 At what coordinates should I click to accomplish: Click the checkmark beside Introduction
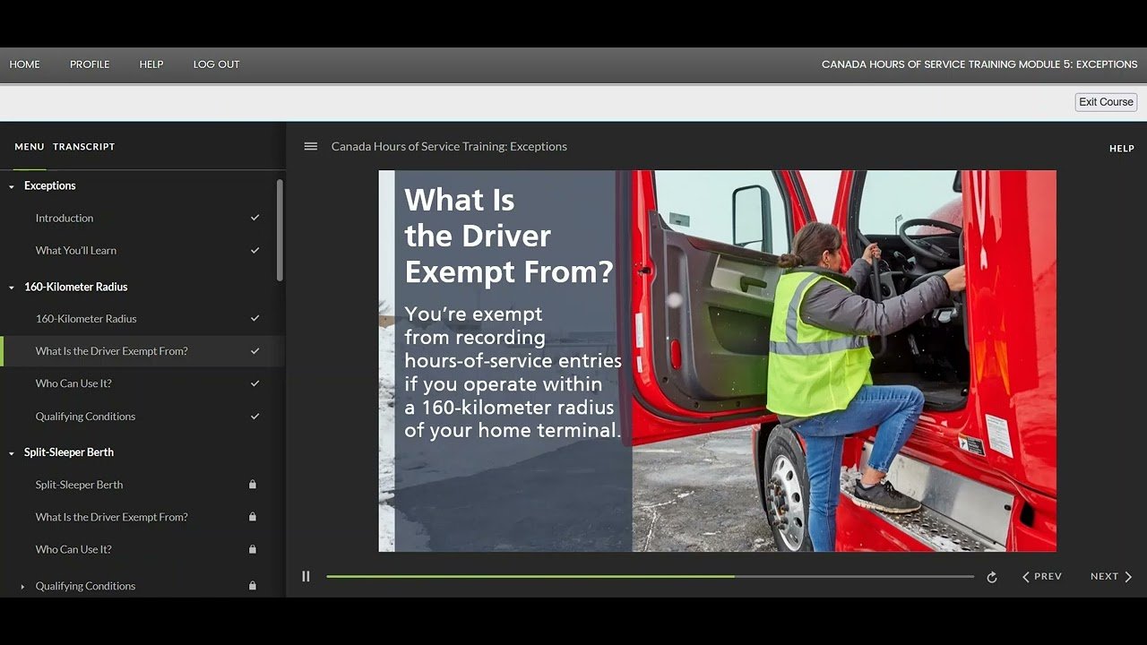click(254, 218)
